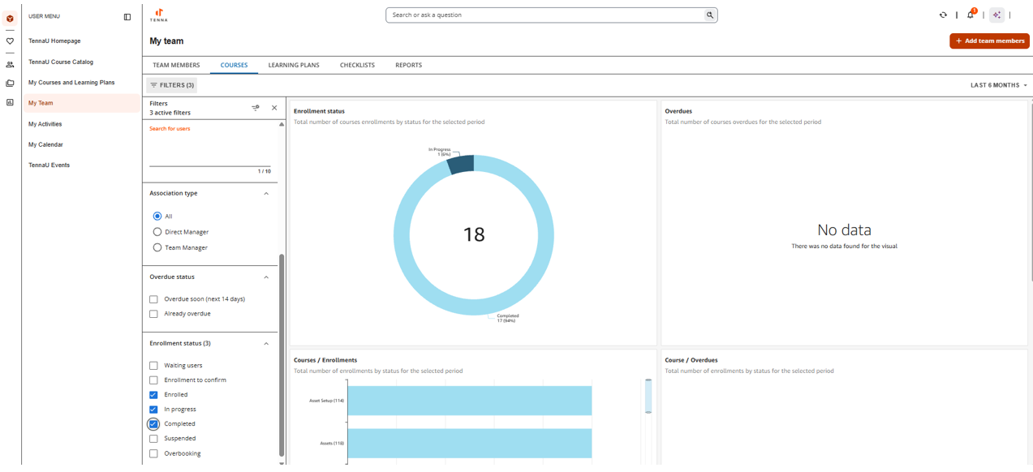Click the page's right-edge vertical scrollbar
The width and height of the screenshot is (1033, 472).
(x=1031, y=191)
